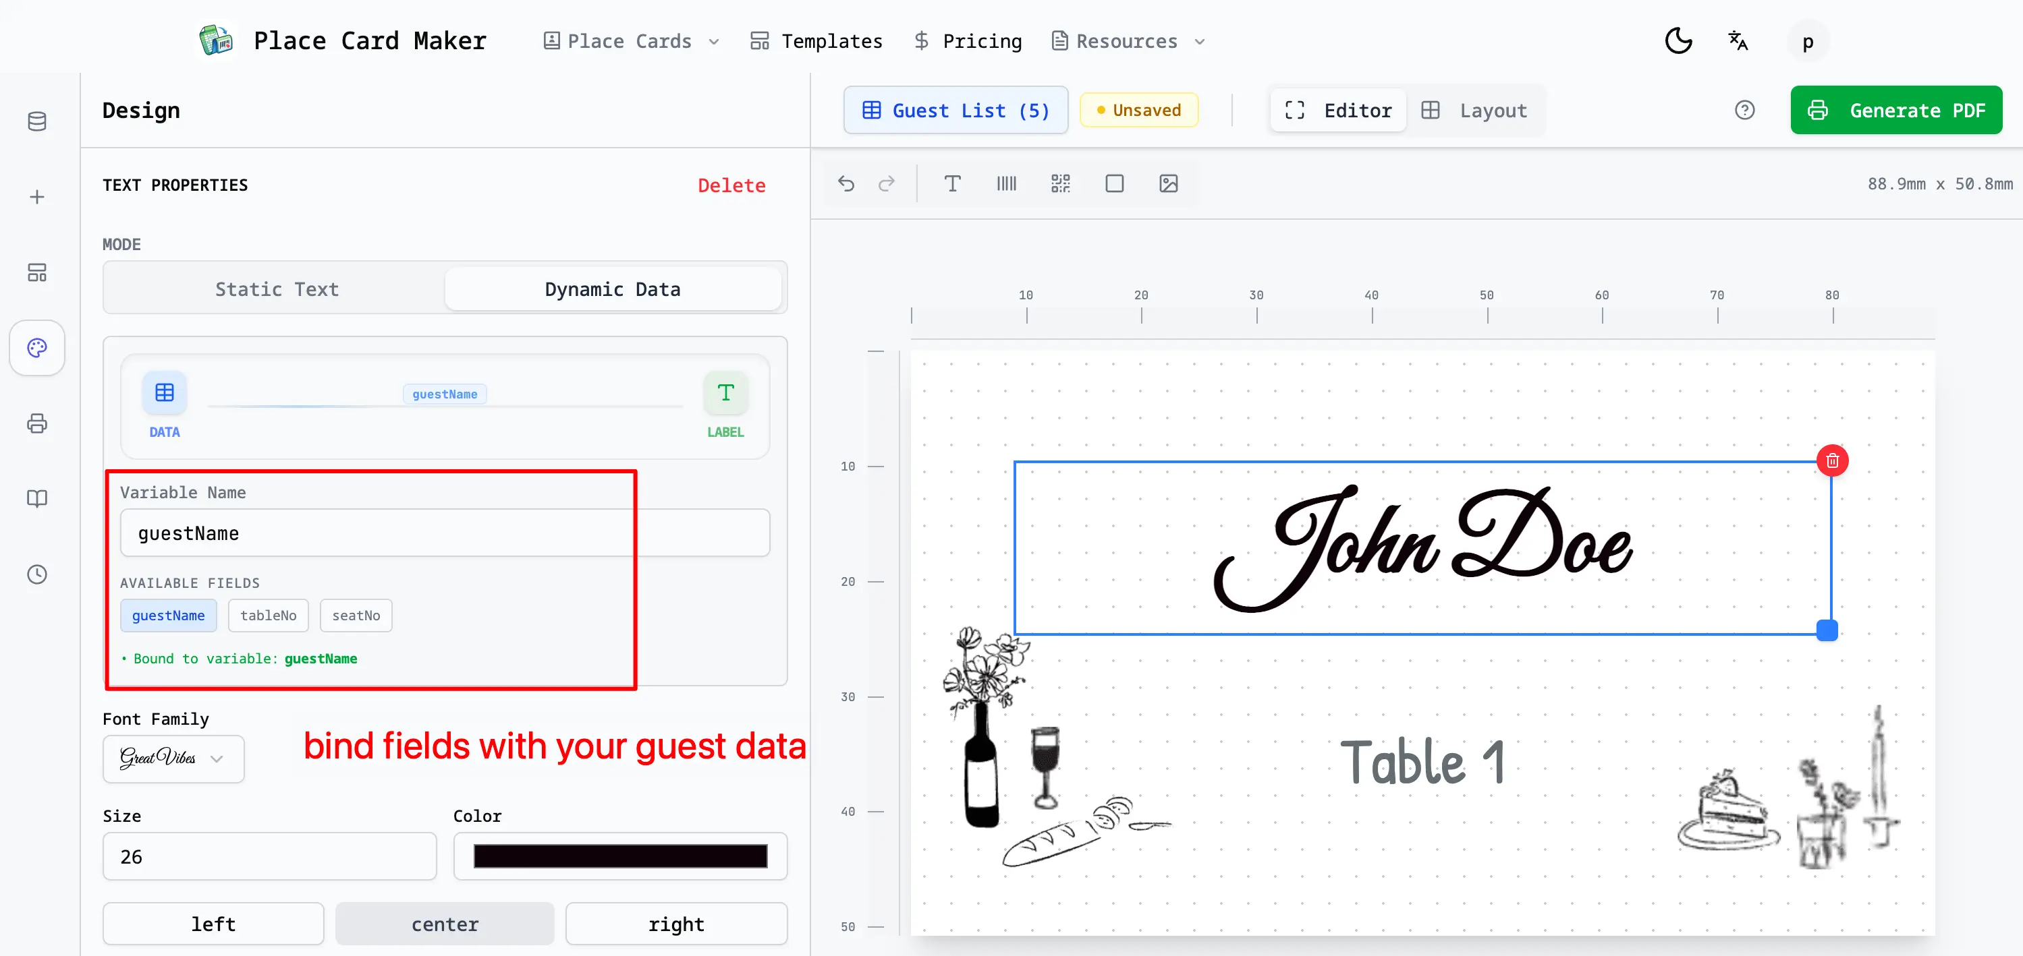Viewport: 2023px width, 956px height.
Task: Open the Pricing page
Action: click(968, 41)
